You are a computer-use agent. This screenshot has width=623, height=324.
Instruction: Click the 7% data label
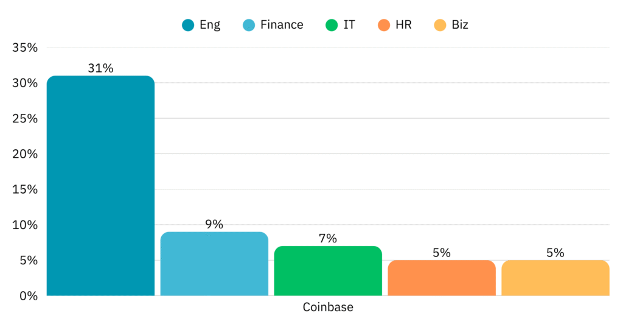click(x=328, y=238)
